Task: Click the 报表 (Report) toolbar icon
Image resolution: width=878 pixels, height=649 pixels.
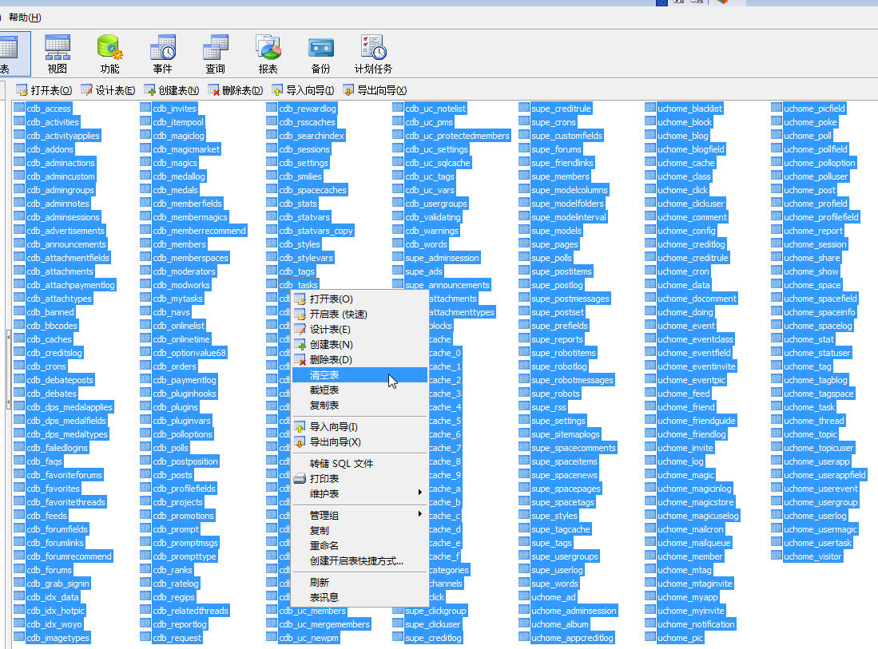Action: pos(268,54)
